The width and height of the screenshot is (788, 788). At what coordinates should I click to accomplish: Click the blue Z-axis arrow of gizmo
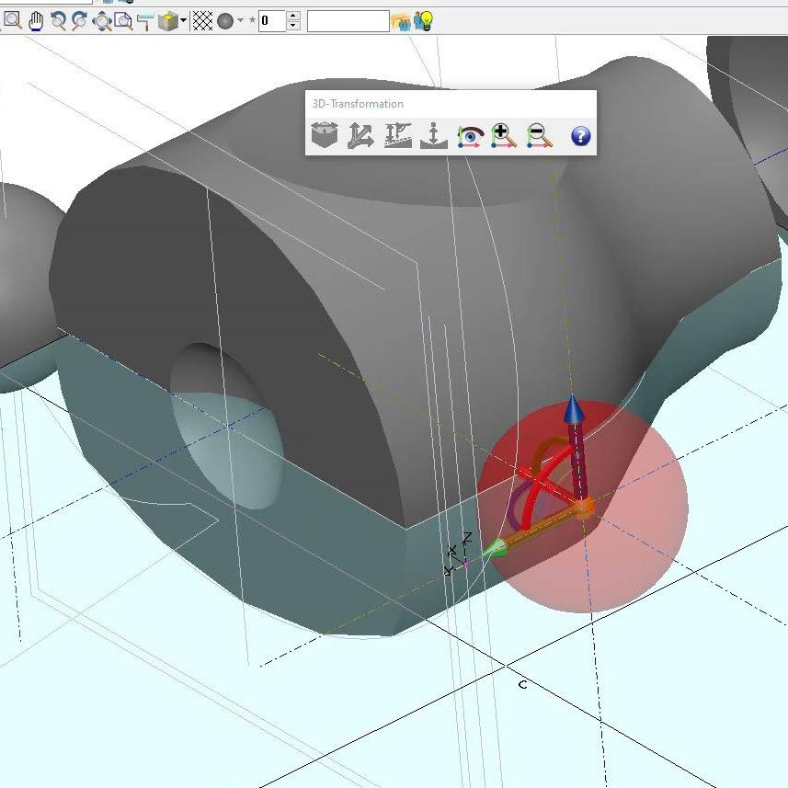tap(573, 409)
